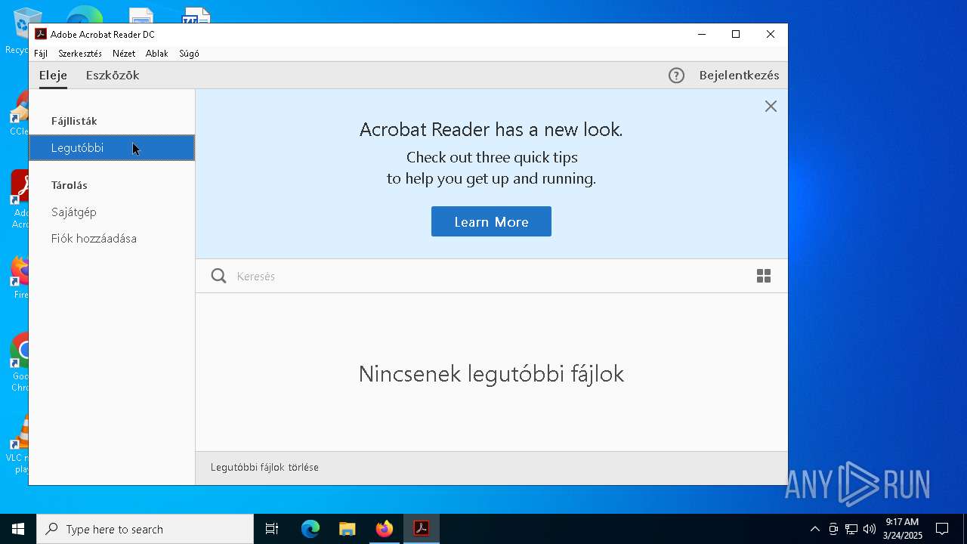Show hidden system tray icons
This screenshot has height=544, width=967.
pyautogui.click(x=814, y=529)
